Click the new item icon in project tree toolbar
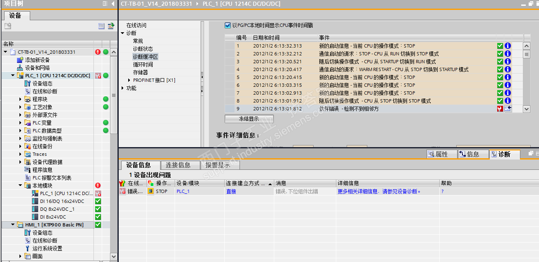539x262 pixels. click(7, 26)
